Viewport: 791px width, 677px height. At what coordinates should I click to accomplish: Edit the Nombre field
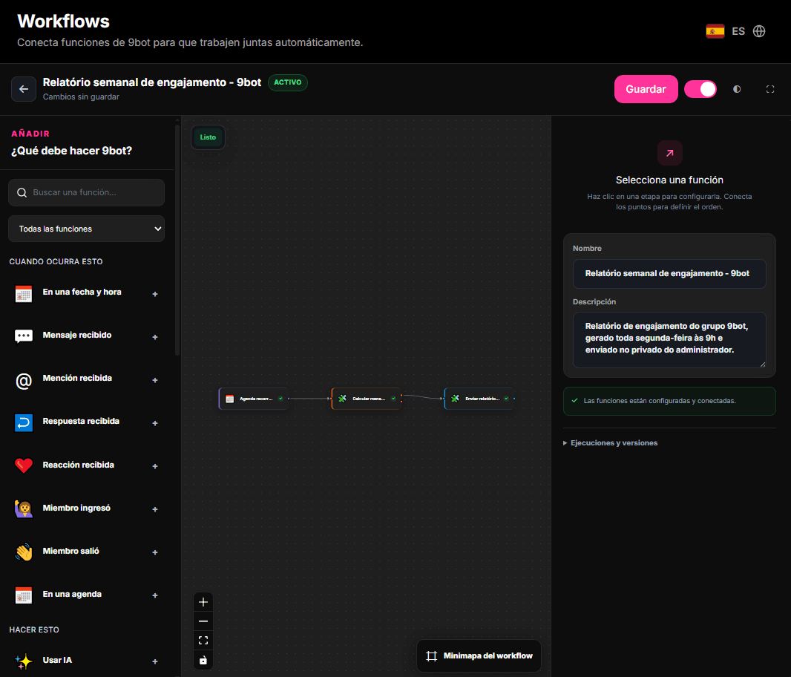[x=669, y=274]
